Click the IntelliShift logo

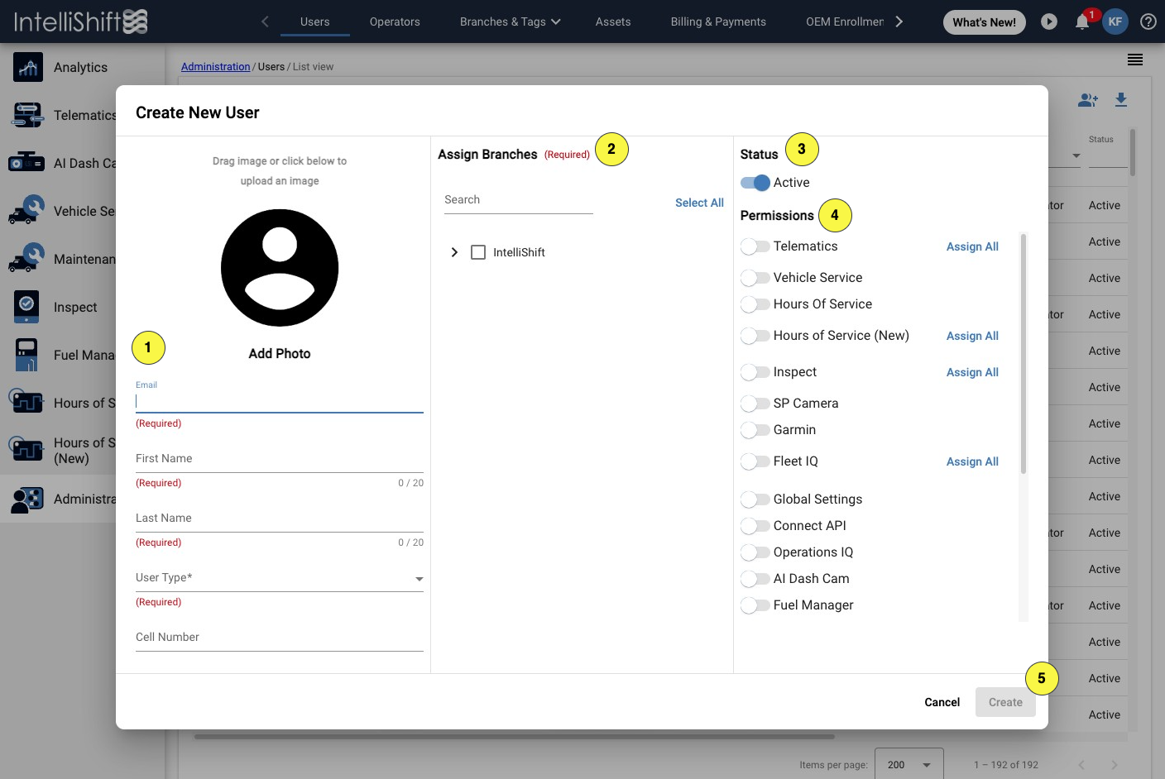[80, 22]
